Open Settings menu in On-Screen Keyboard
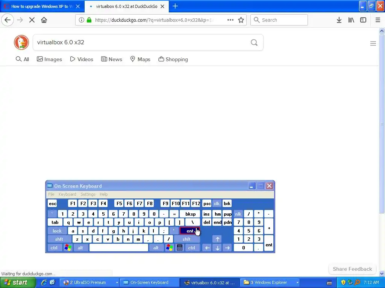The height and width of the screenshot is (288, 385). pos(88,194)
